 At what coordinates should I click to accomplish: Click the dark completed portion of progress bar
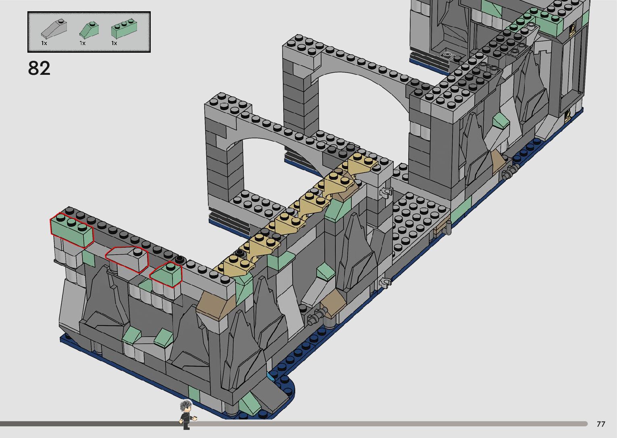tap(89, 424)
